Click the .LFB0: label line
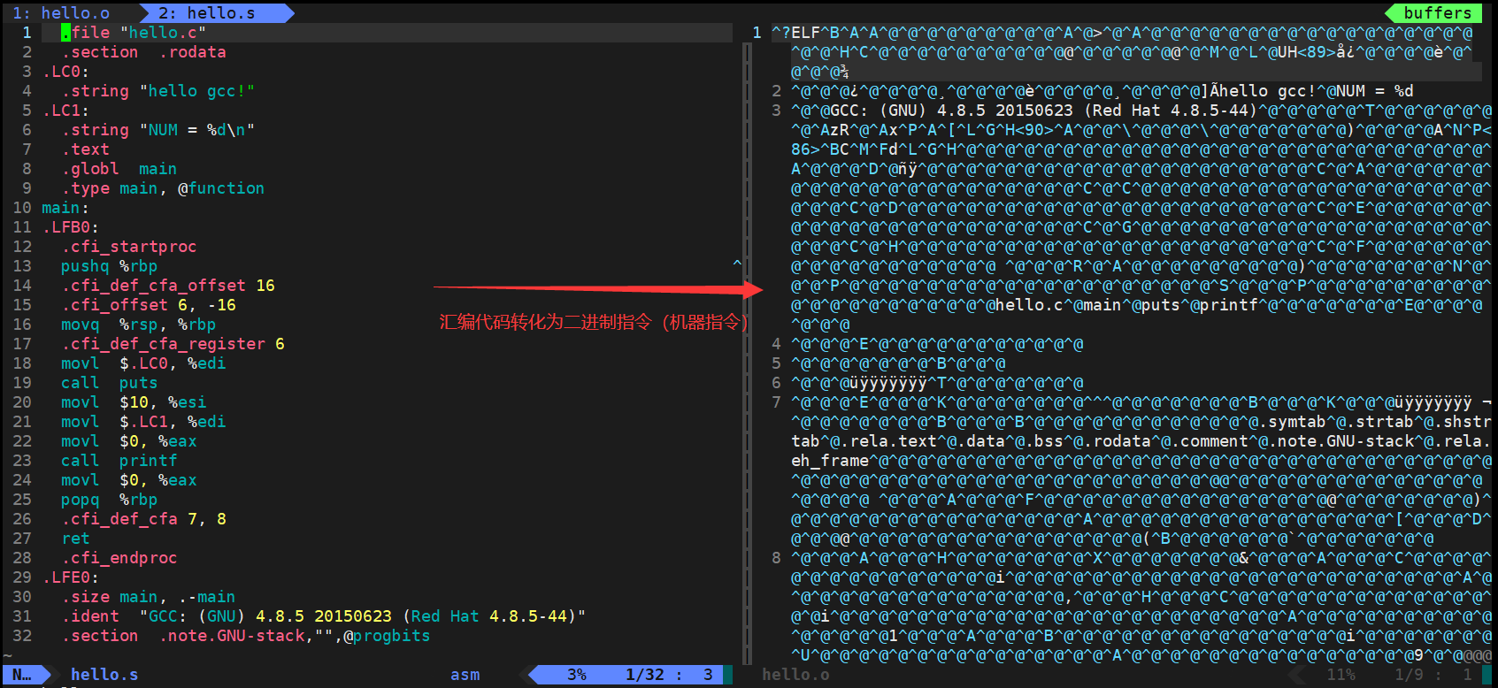Viewport: 1498px width, 688px height. [x=71, y=227]
